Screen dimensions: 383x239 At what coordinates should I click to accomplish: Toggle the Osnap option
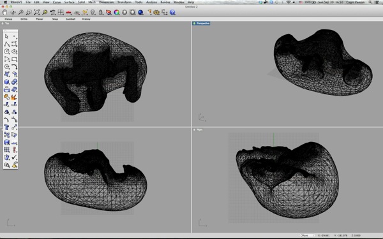point(8,19)
